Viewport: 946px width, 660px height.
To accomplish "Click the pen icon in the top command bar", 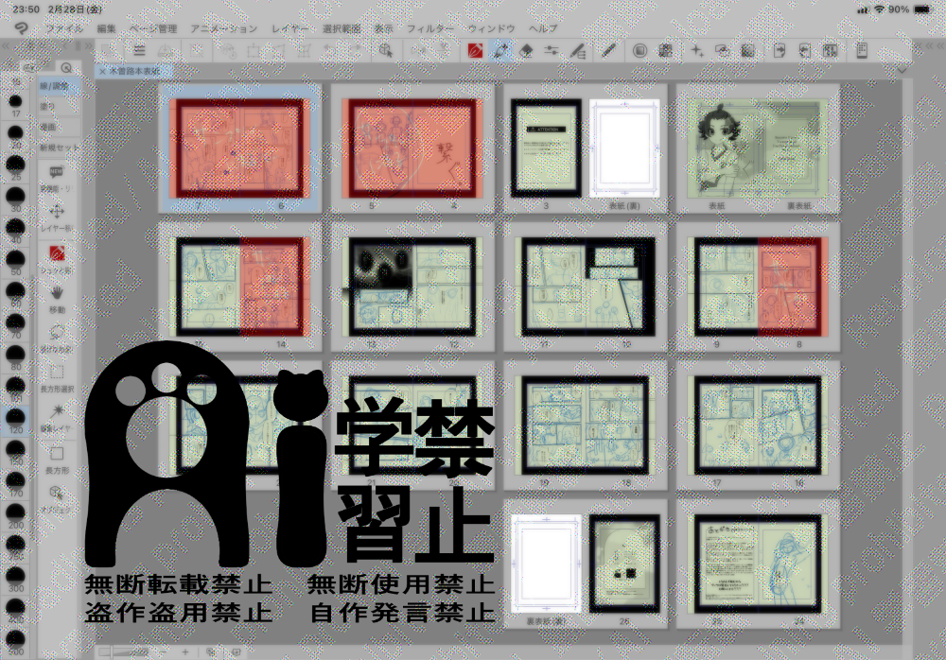I will click(x=608, y=51).
